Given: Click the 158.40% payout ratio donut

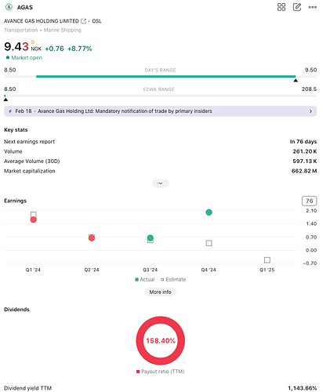Looking at the screenshot, I should click(x=161, y=340).
